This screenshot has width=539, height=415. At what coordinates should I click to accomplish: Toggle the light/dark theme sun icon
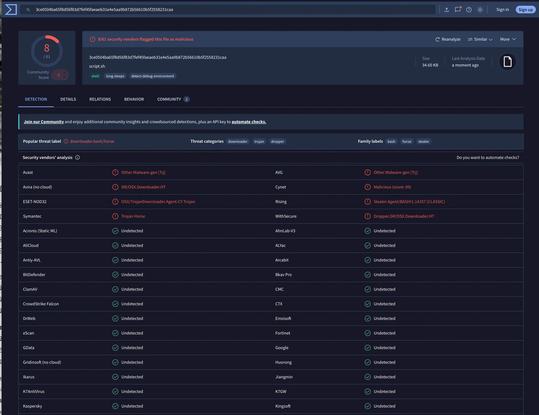tap(480, 10)
